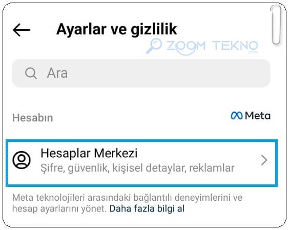
Task: Click the Ayarlar ve gizlilik heading
Action: (117, 29)
